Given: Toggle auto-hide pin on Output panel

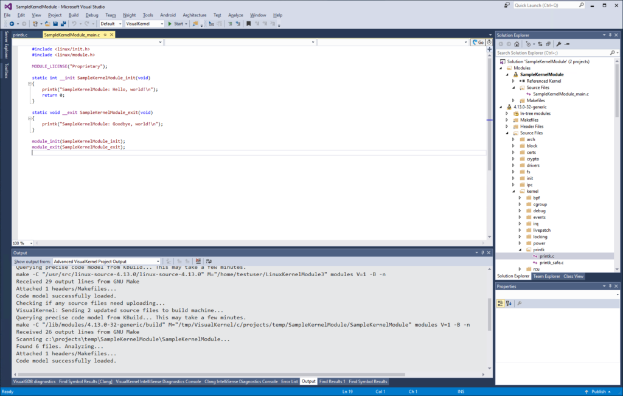Looking at the screenshot, I should point(482,252).
